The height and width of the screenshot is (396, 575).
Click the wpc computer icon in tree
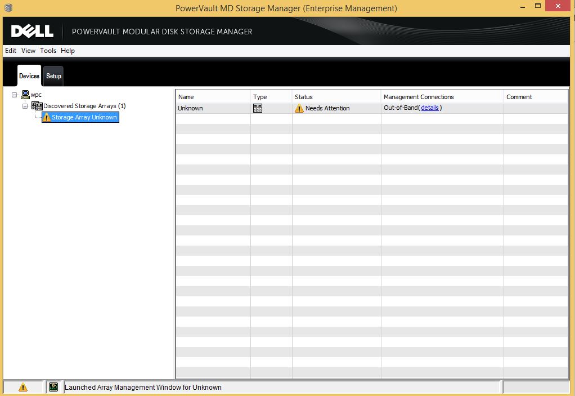(25, 95)
